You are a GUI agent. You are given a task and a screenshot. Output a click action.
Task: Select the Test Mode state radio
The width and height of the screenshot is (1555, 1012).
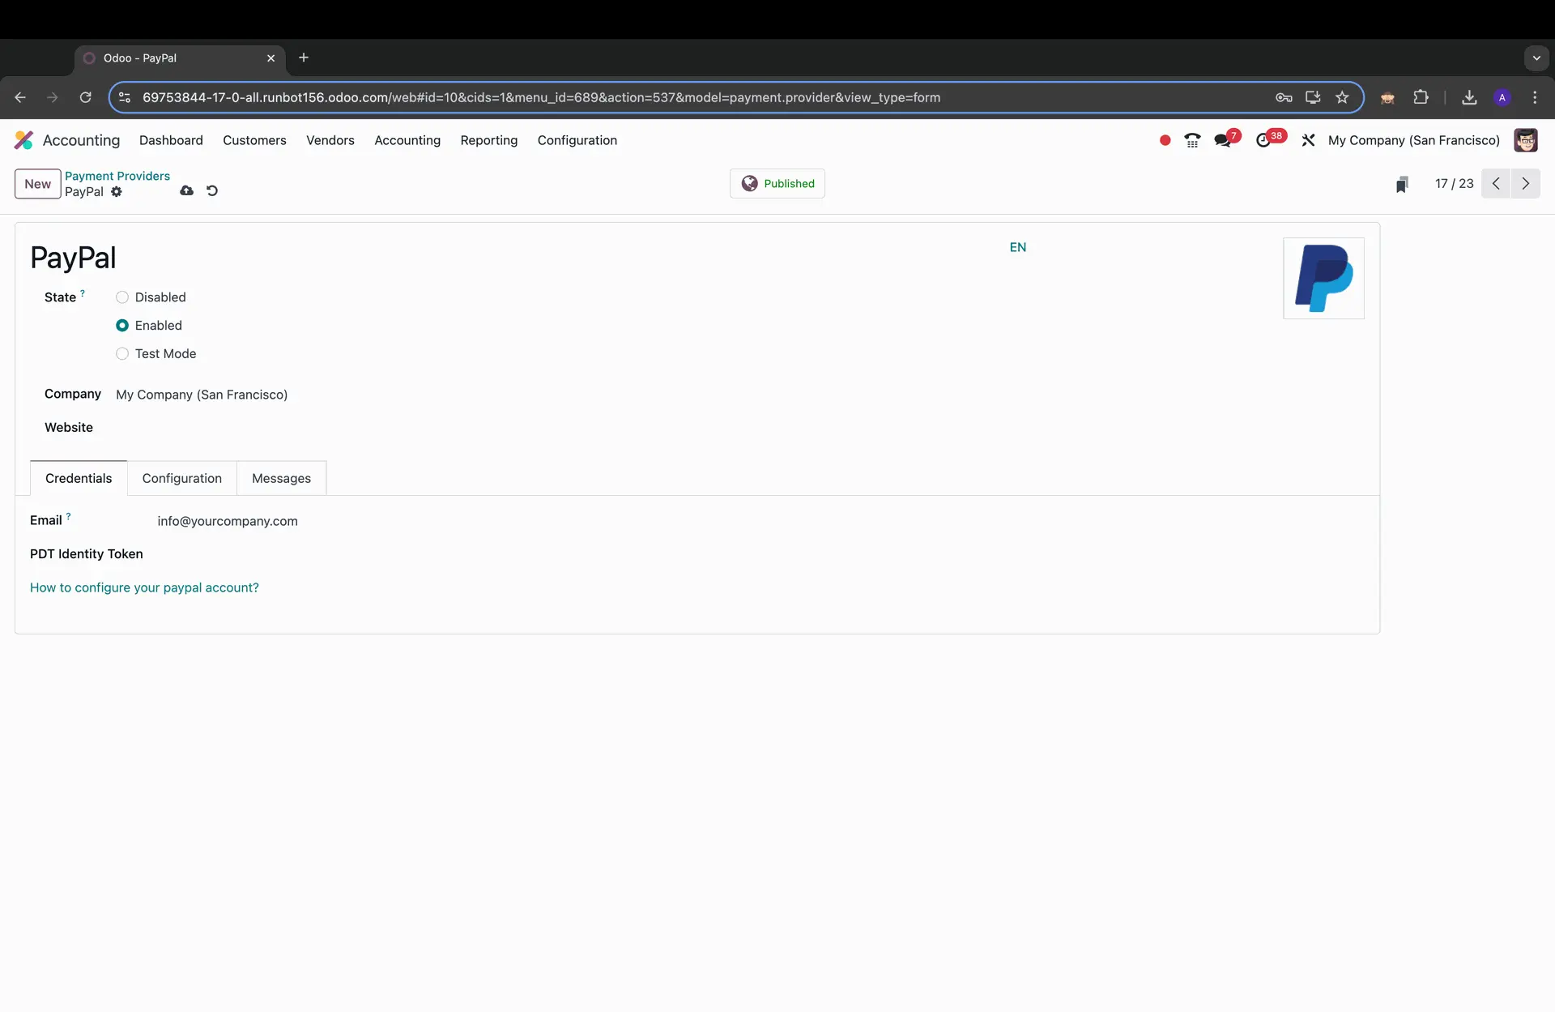pyautogui.click(x=122, y=354)
